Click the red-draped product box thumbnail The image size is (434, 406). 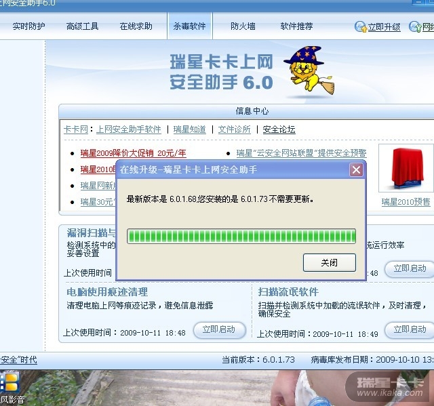406,168
